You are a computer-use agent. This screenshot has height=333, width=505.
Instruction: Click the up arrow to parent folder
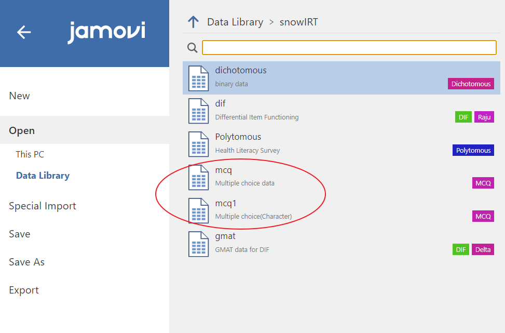[x=193, y=22]
